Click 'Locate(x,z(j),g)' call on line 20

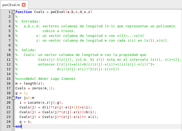(44, 103)
